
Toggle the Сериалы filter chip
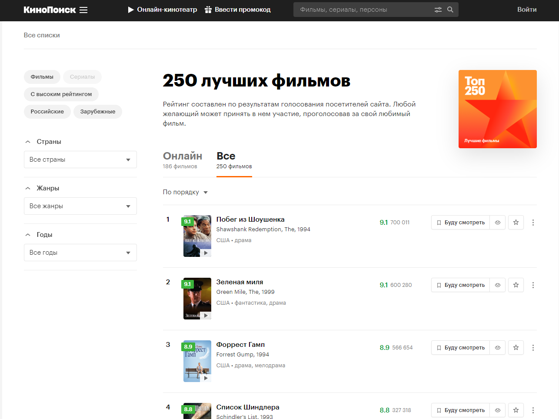(82, 77)
